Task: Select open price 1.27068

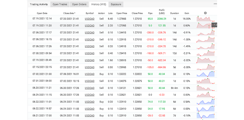Action: (x=122, y=26)
